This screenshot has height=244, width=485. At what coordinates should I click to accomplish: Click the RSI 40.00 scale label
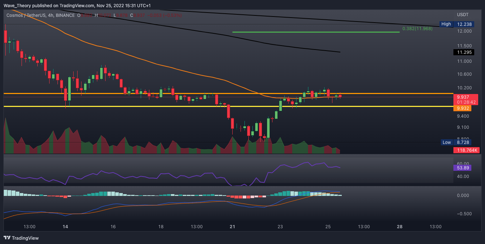462,177
